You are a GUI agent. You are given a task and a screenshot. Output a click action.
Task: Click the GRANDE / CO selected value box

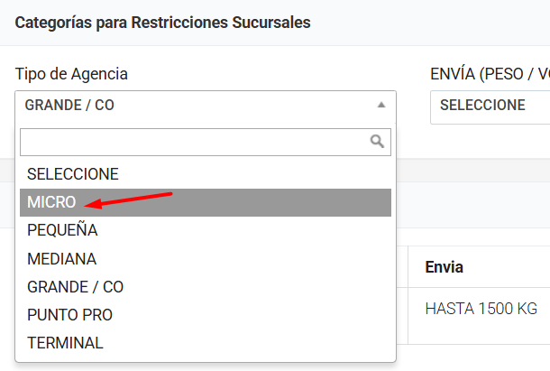[x=206, y=107]
